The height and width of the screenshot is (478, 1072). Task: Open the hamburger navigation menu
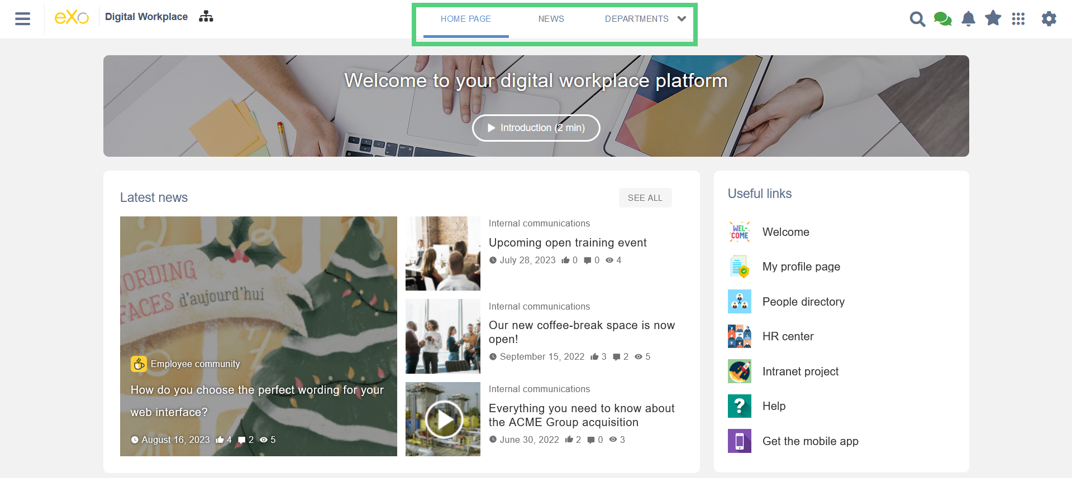(x=22, y=18)
